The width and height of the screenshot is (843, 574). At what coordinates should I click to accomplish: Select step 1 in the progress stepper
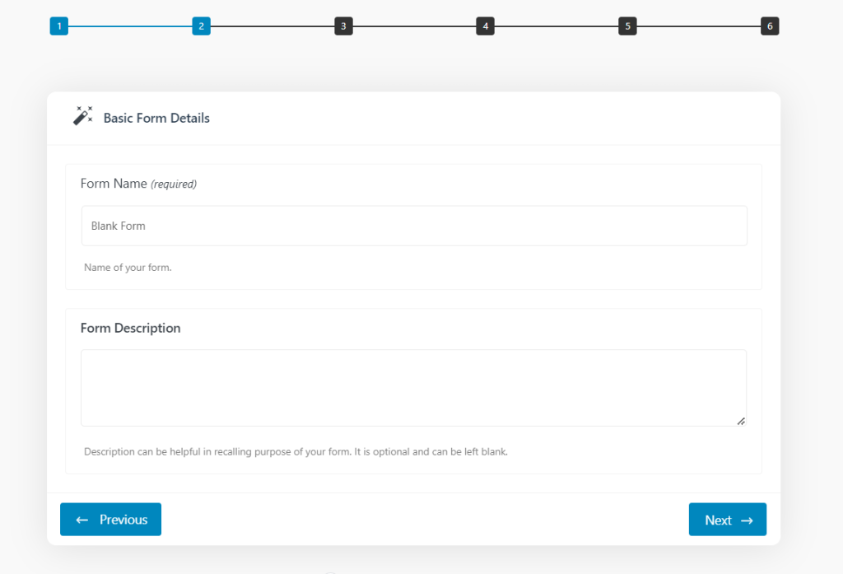(58, 26)
